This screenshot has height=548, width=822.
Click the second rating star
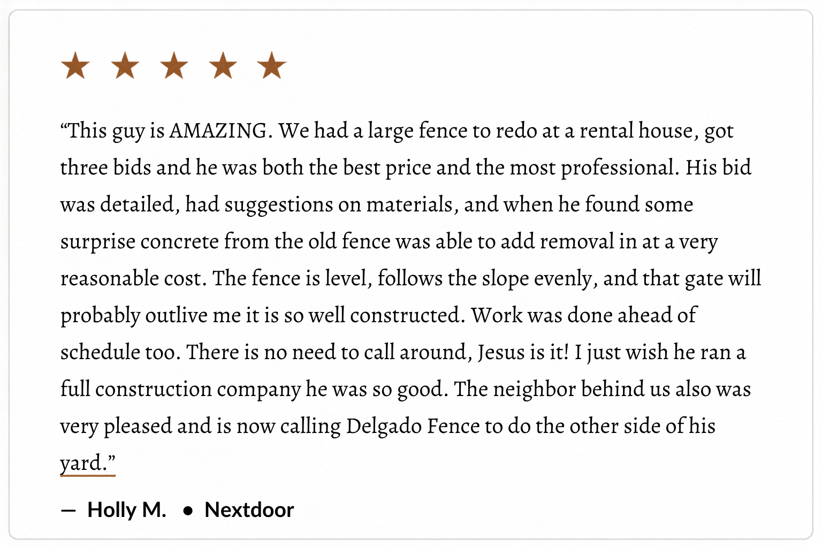pos(125,66)
